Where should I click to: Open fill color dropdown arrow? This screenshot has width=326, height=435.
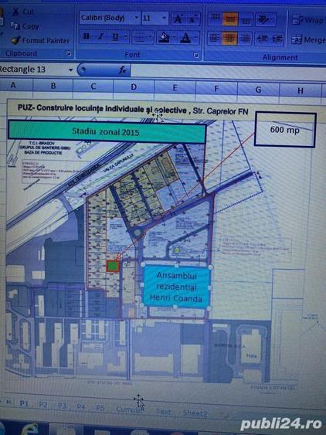(x=174, y=37)
